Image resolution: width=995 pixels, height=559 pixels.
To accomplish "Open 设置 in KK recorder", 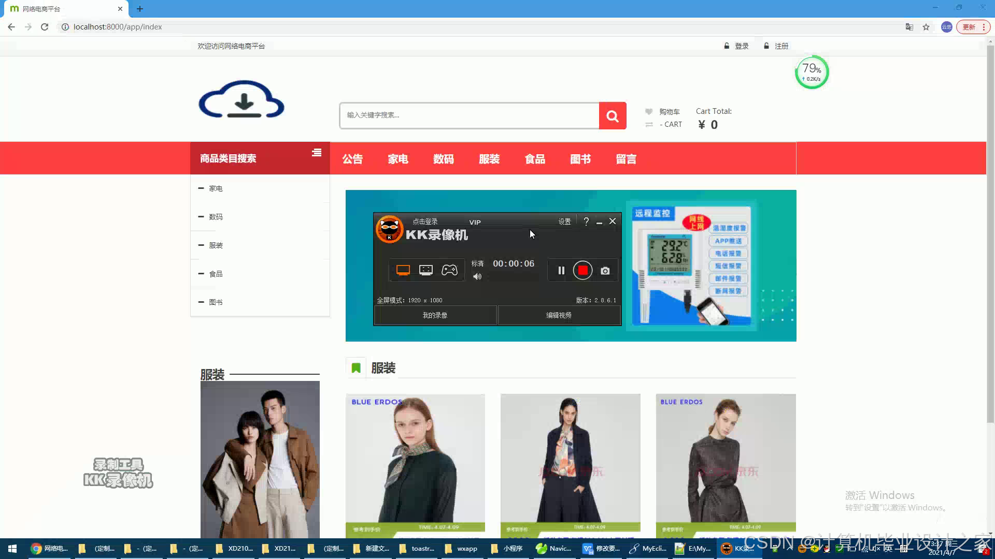I will [x=564, y=222].
